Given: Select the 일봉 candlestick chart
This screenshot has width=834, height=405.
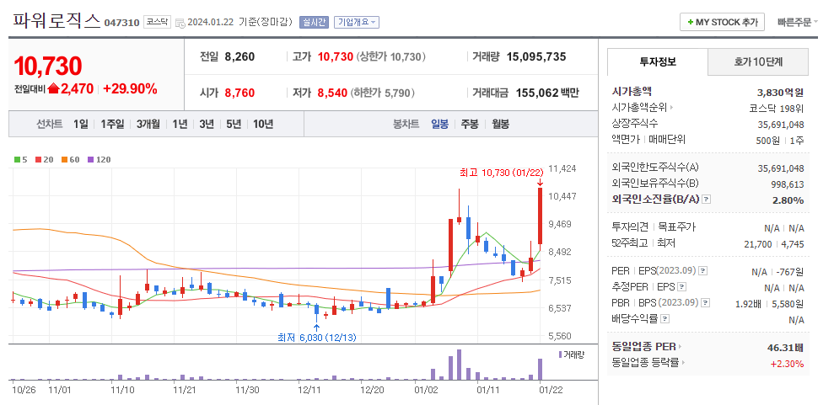Looking at the screenshot, I should coord(440,125).
